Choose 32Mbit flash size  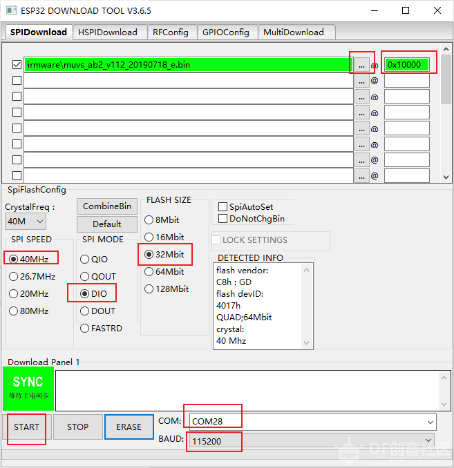point(164,254)
